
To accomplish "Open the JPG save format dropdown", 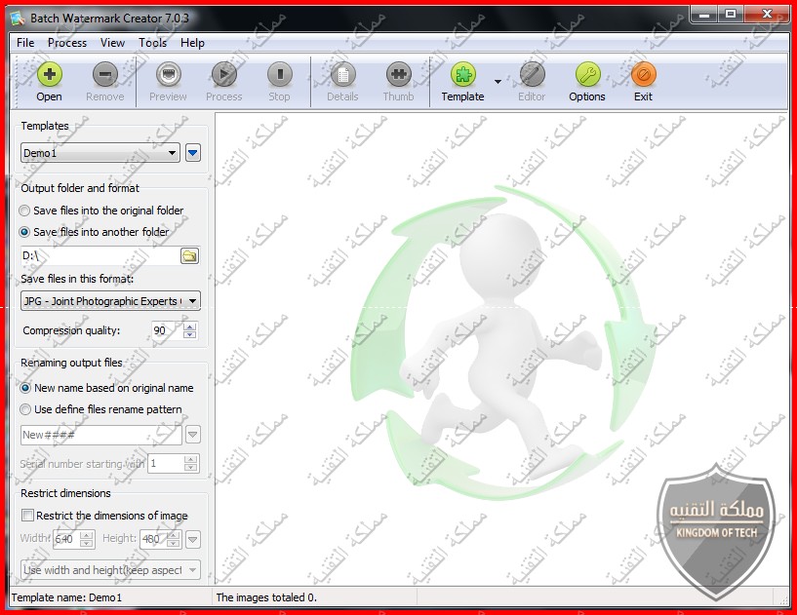I will pos(110,300).
